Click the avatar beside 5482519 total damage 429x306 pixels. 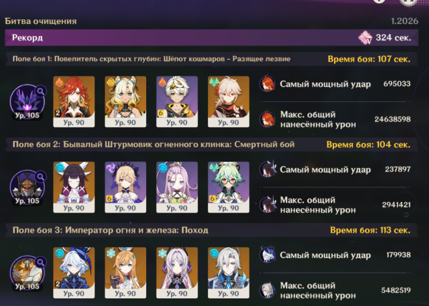click(x=267, y=290)
